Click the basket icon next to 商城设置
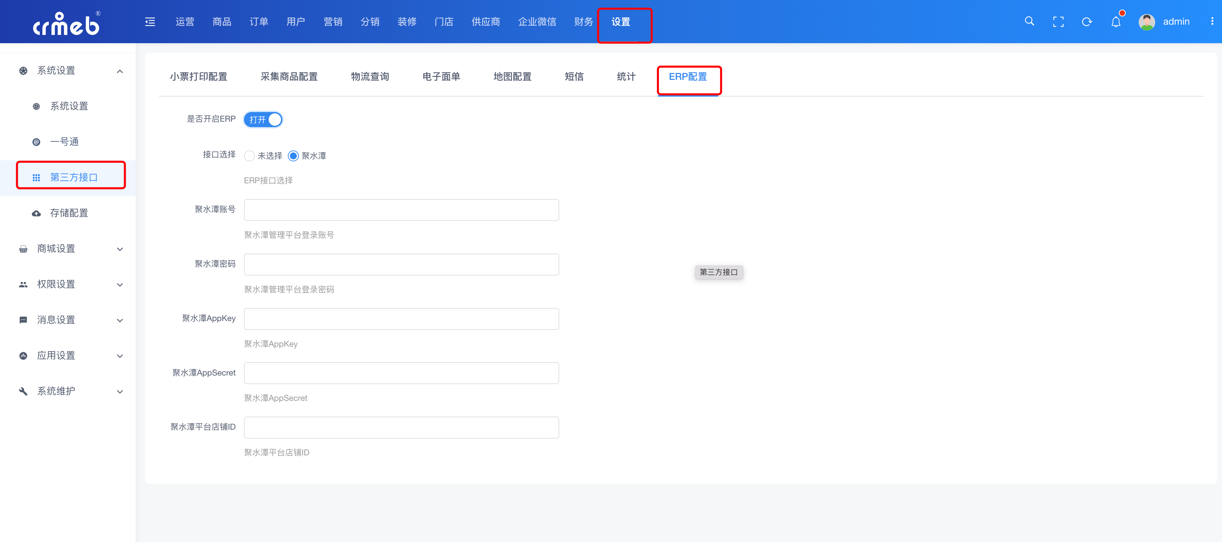The image size is (1222, 542). [x=23, y=249]
